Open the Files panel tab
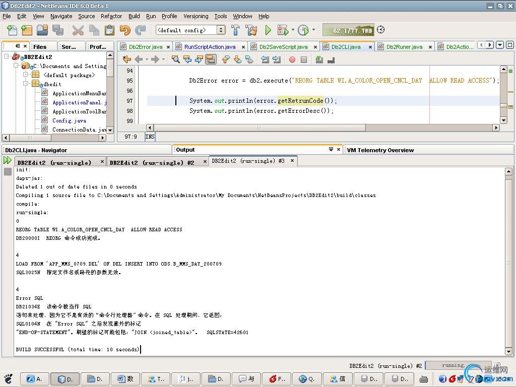This screenshot has height=387, width=516. pos(40,47)
